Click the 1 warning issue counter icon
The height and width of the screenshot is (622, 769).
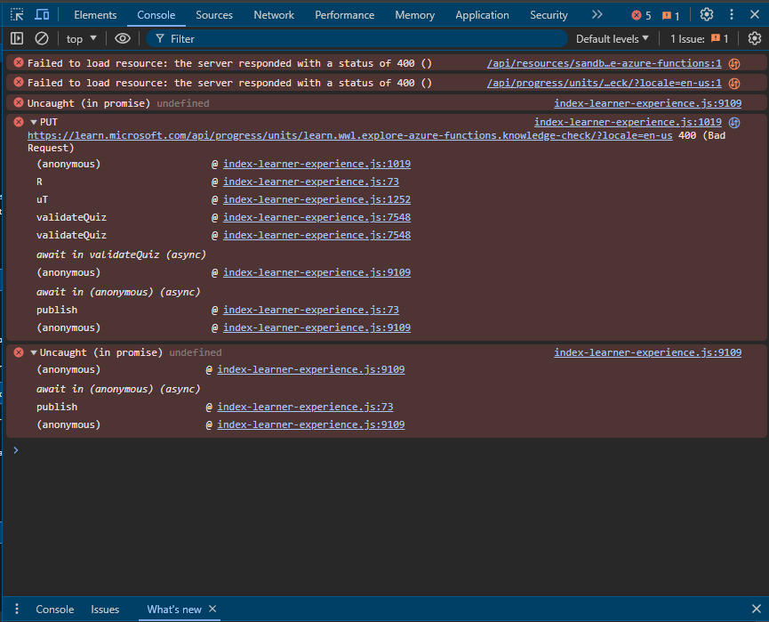click(670, 16)
